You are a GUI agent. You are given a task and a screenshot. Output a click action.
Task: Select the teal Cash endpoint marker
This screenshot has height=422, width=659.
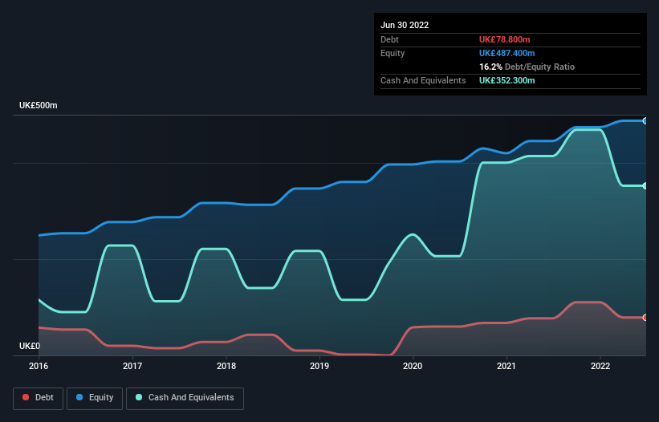point(645,185)
